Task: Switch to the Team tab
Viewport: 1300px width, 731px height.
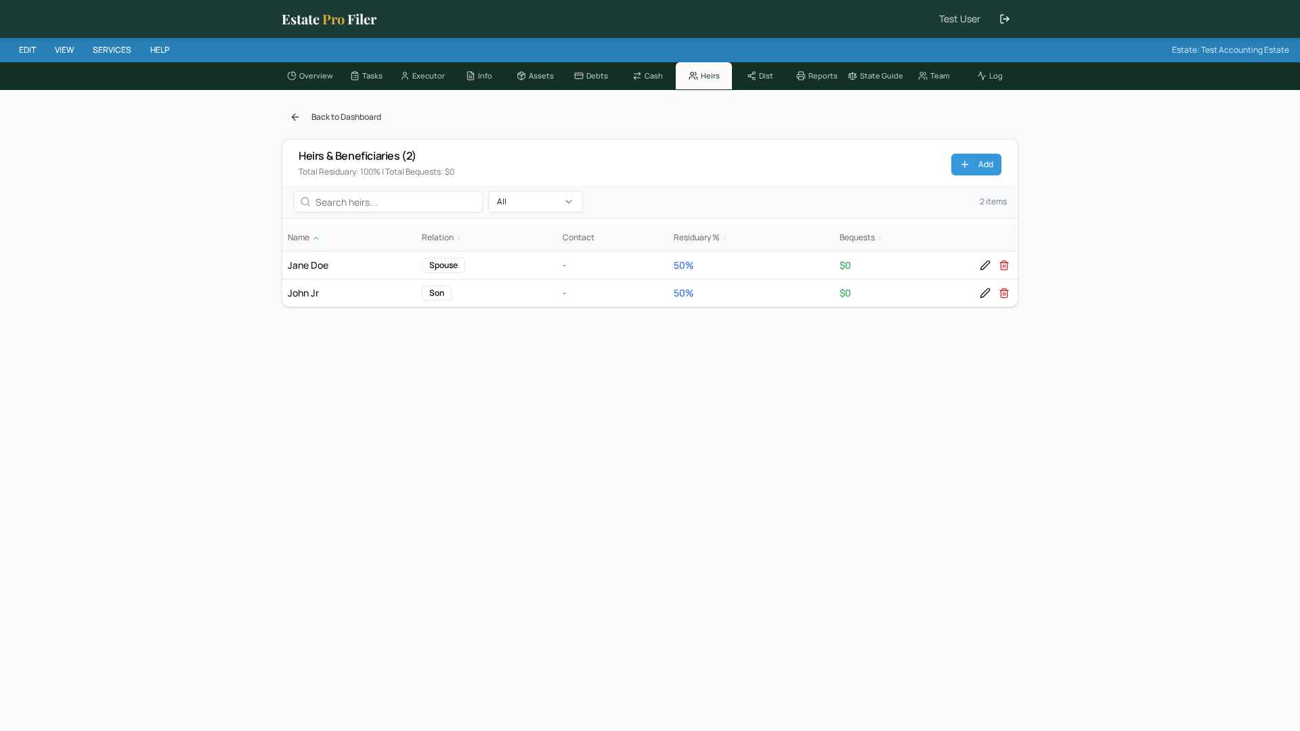Action: 934,76
